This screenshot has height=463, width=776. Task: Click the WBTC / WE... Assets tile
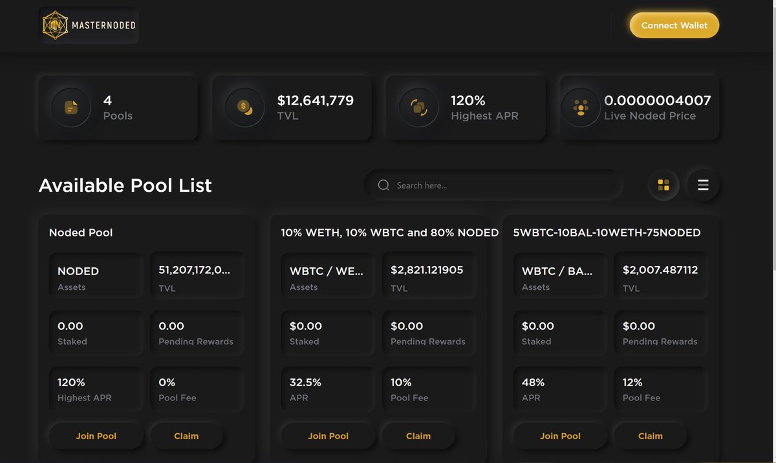coord(329,276)
